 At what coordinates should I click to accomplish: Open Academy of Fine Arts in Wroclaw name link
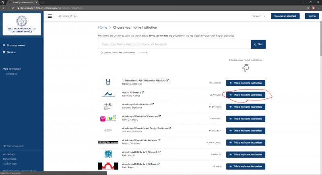pos(140,140)
